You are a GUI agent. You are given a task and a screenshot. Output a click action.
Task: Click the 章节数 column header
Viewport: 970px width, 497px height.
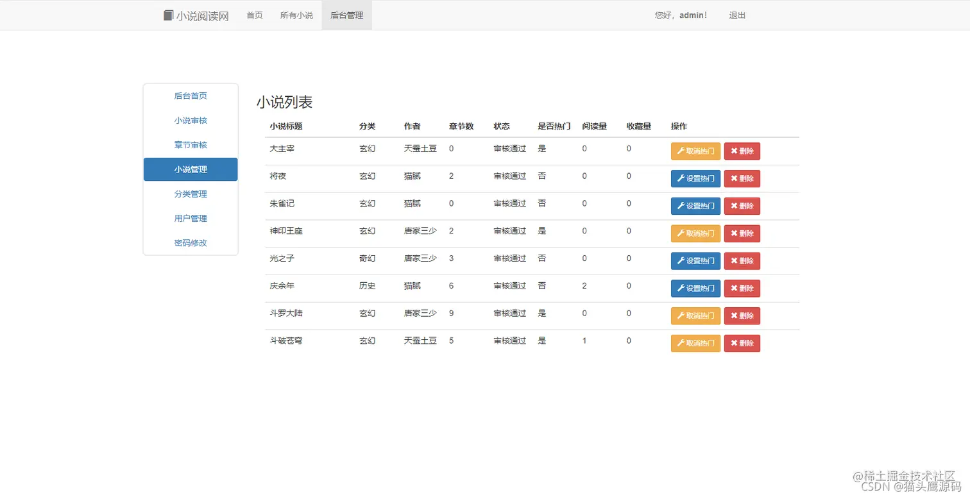(x=461, y=126)
